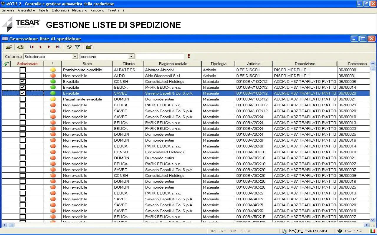Sort by the Selezionato column header

coord(27,64)
